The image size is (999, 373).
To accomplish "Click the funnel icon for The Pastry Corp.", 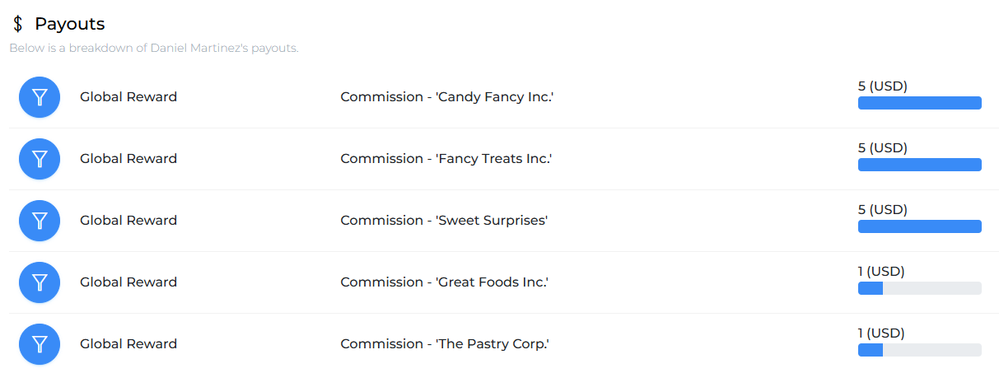I will click(x=40, y=344).
